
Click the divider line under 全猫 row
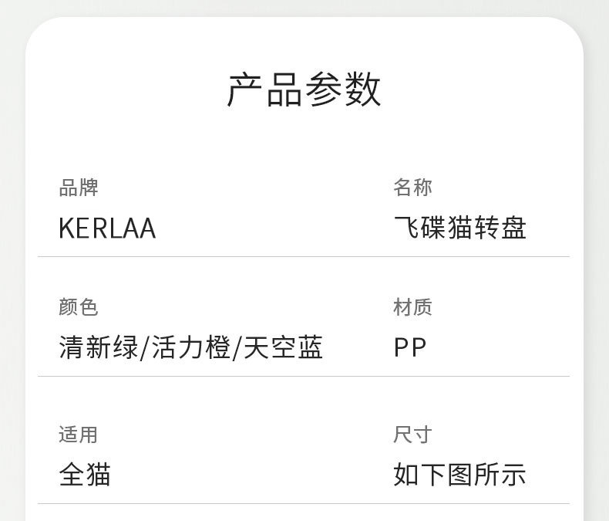(304, 503)
